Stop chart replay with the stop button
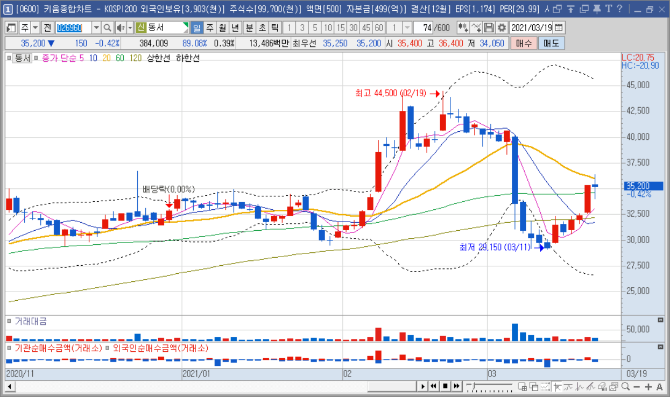 click(x=445, y=386)
